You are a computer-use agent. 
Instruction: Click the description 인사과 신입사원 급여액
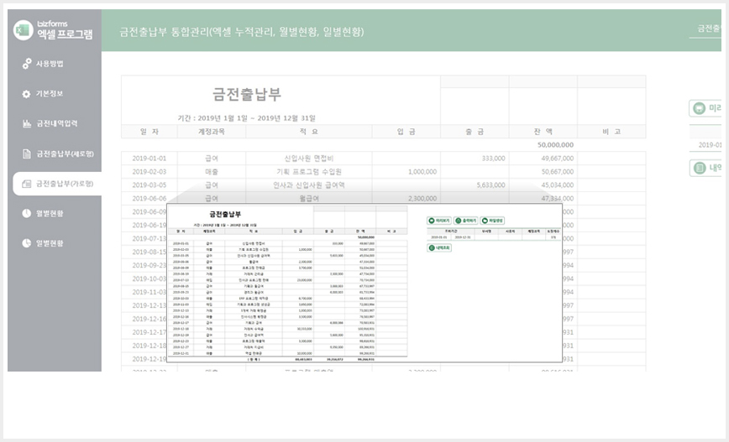coord(309,185)
